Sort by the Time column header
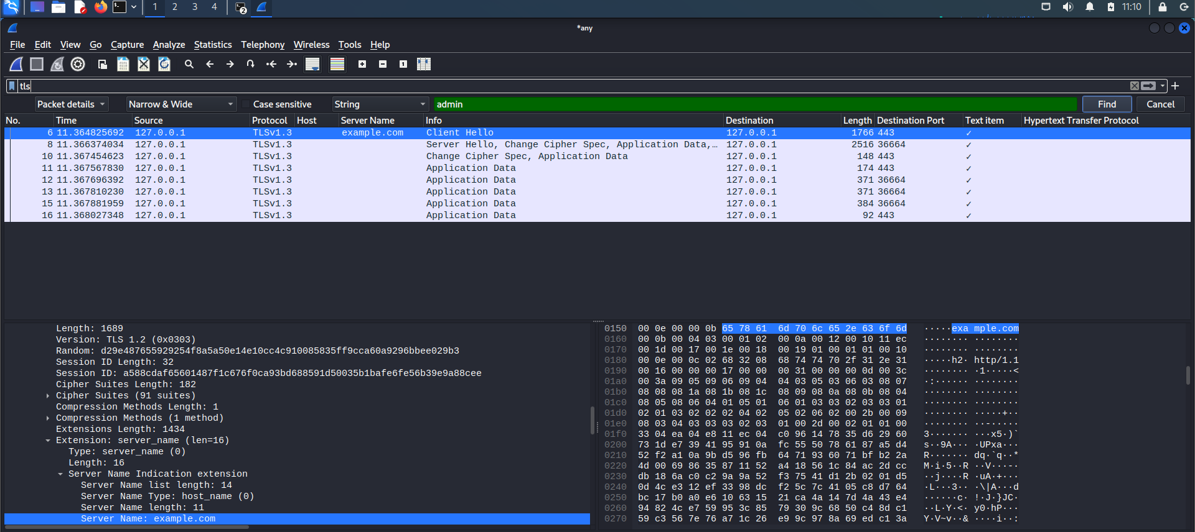The image size is (1195, 532). pos(92,121)
